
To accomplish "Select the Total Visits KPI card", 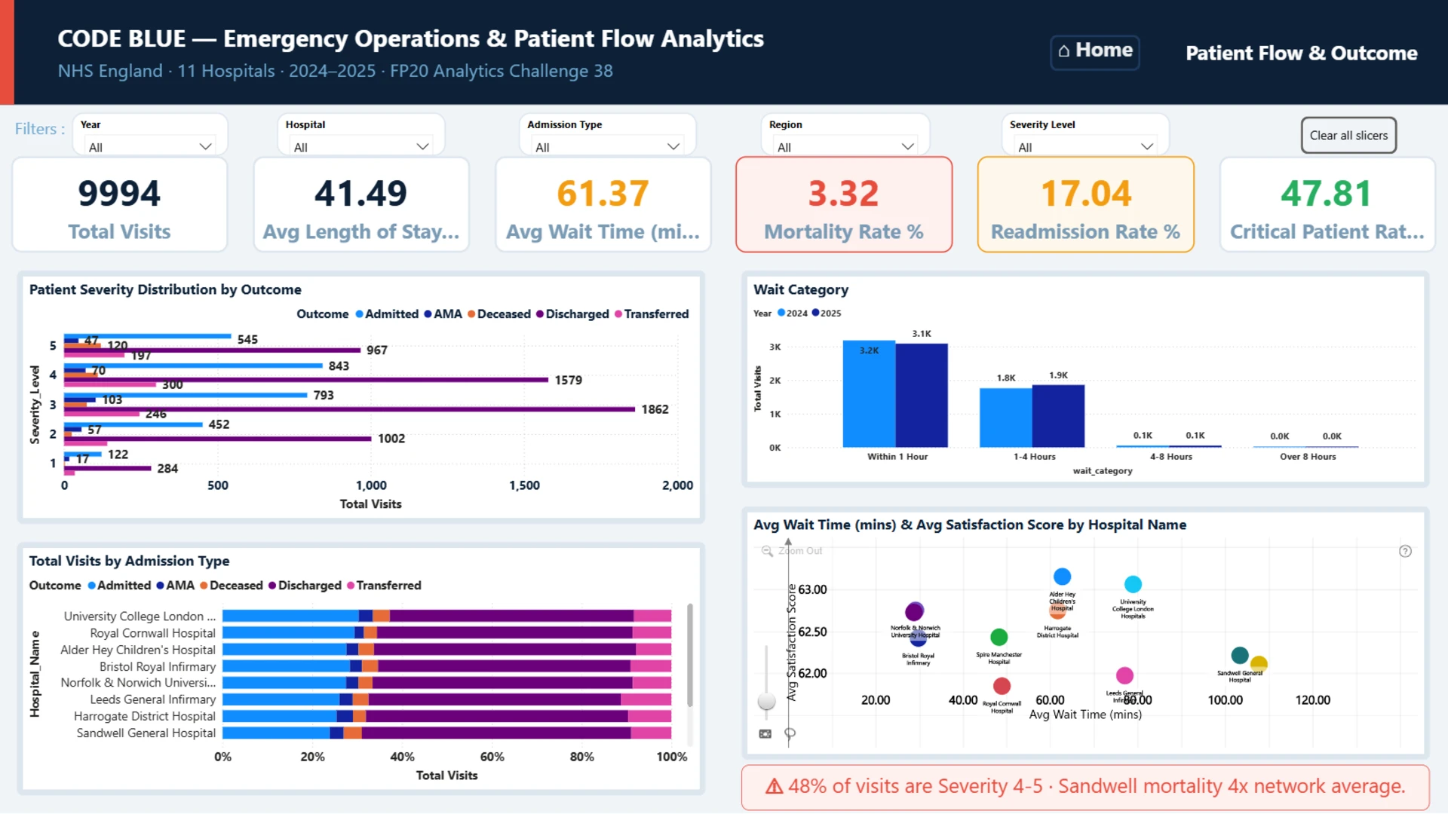I will click(x=119, y=204).
